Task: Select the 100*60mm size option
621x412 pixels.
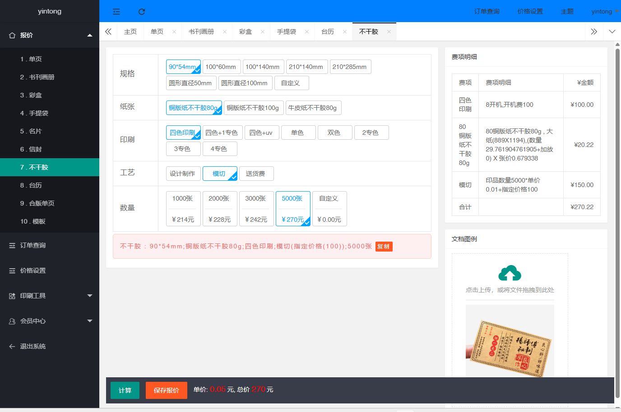Action: pos(221,67)
